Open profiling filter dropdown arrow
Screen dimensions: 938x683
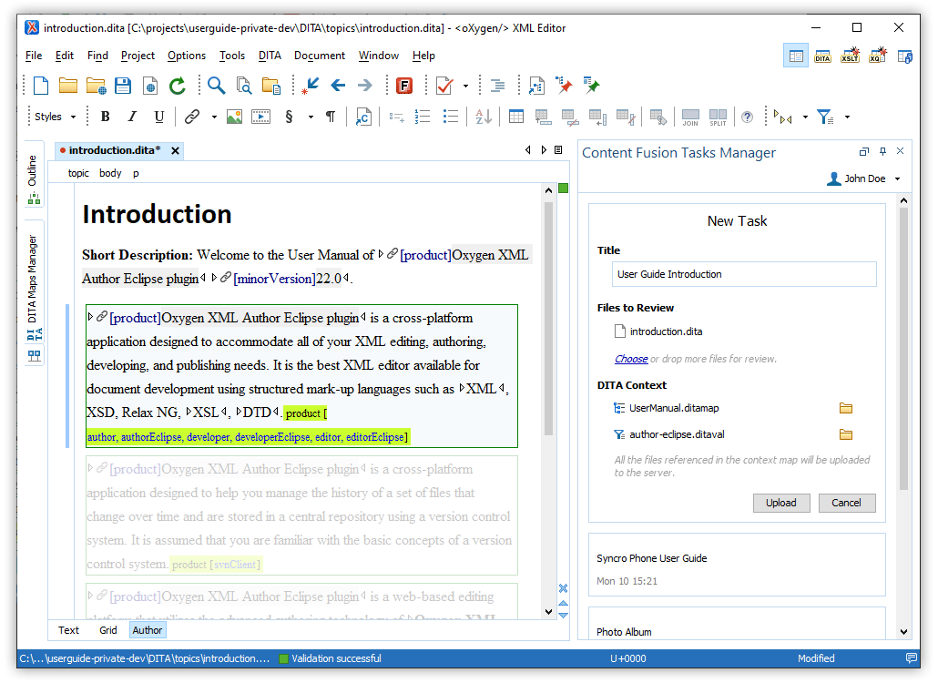pyautogui.click(x=847, y=117)
